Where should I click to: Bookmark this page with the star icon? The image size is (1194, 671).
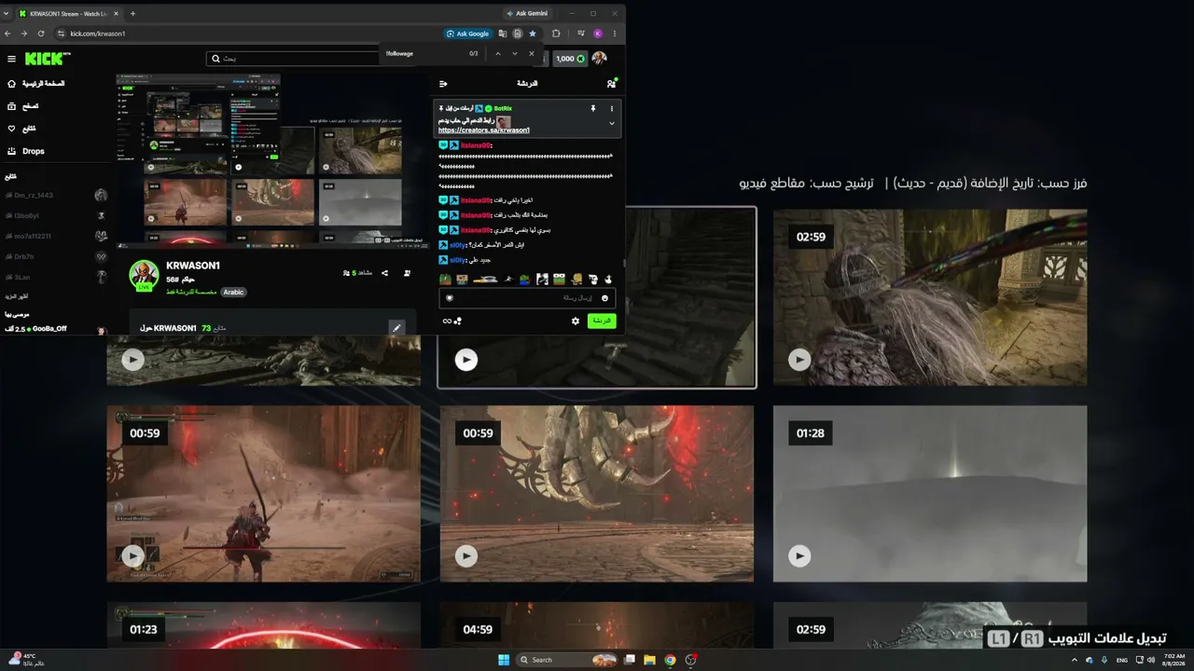pos(533,34)
